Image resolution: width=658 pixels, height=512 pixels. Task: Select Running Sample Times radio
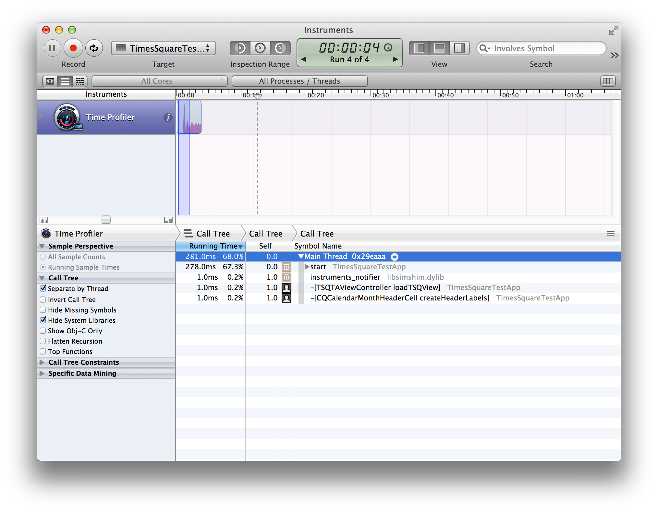(x=43, y=267)
